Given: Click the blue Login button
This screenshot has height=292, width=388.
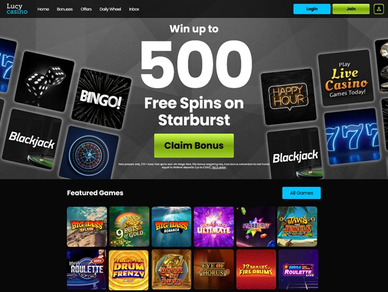Looking at the screenshot, I should click(312, 9).
